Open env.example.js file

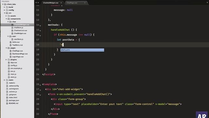click(16, 69)
